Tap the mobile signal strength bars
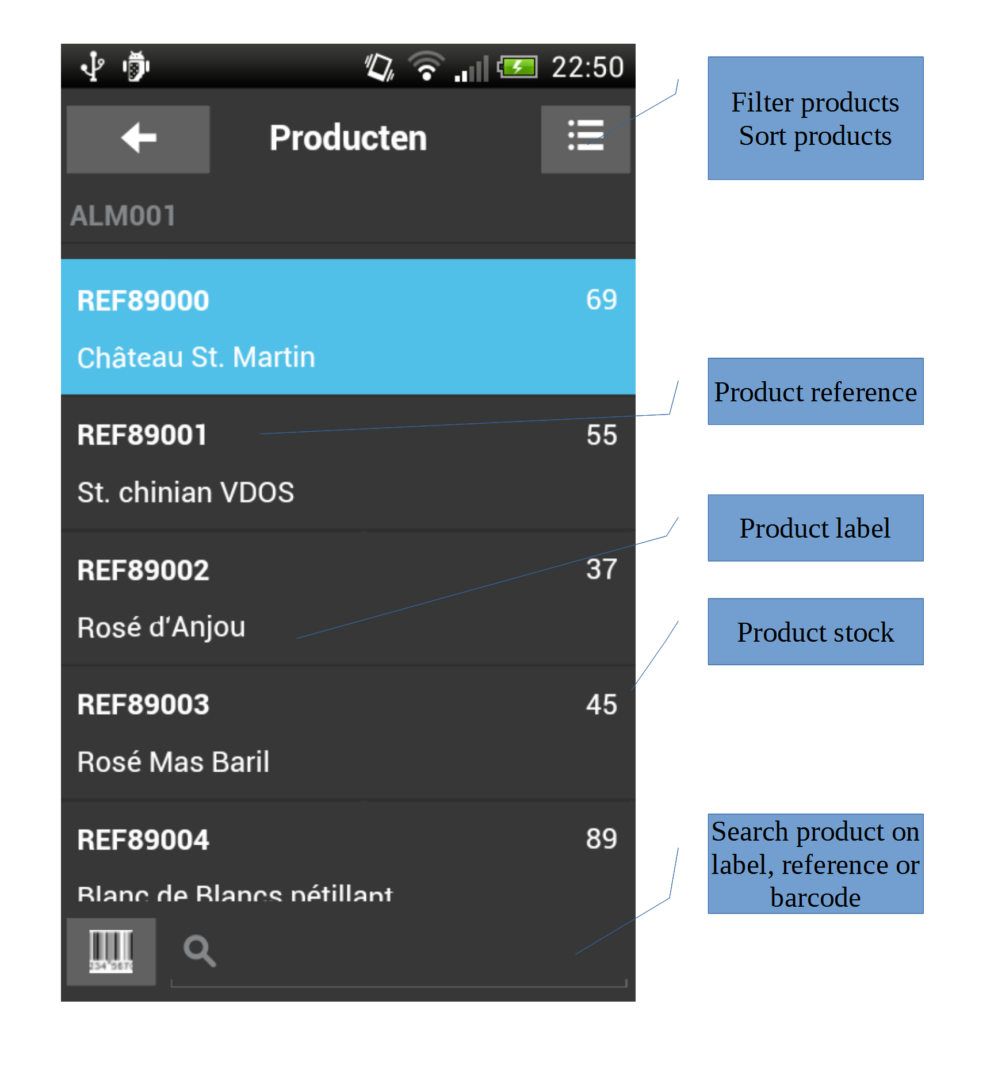The height and width of the screenshot is (1066, 998). click(x=471, y=68)
